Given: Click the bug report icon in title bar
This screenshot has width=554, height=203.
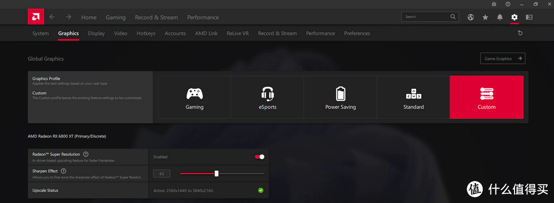Looking at the screenshot, I should pyautogui.click(x=493, y=4).
